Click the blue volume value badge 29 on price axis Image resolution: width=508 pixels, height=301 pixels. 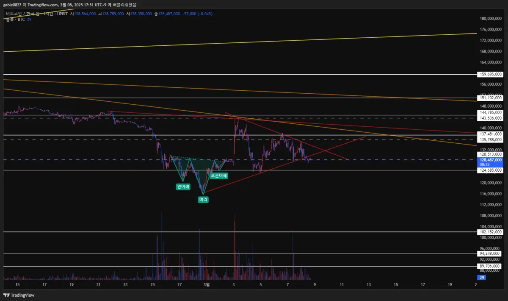coord(481,277)
